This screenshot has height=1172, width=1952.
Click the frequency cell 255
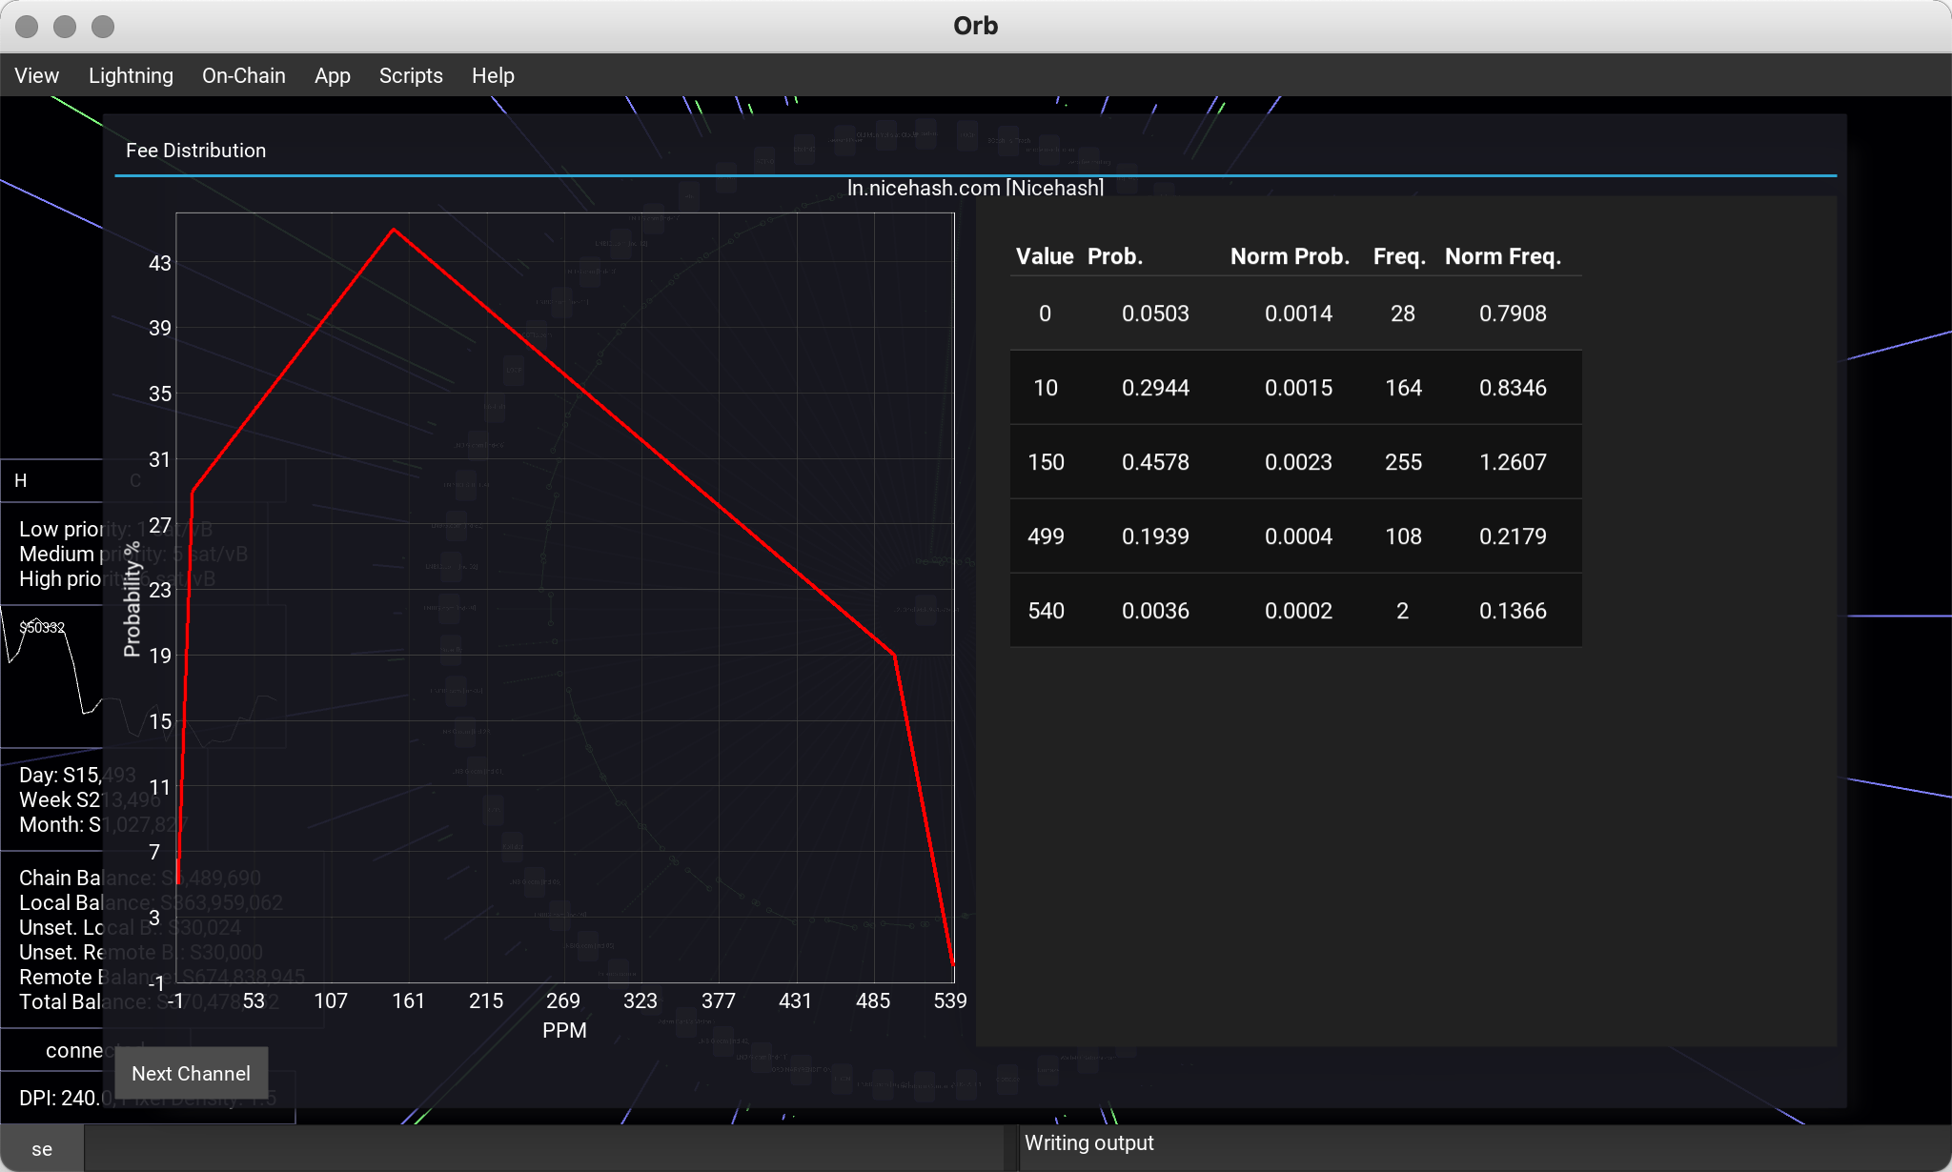point(1403,462)
